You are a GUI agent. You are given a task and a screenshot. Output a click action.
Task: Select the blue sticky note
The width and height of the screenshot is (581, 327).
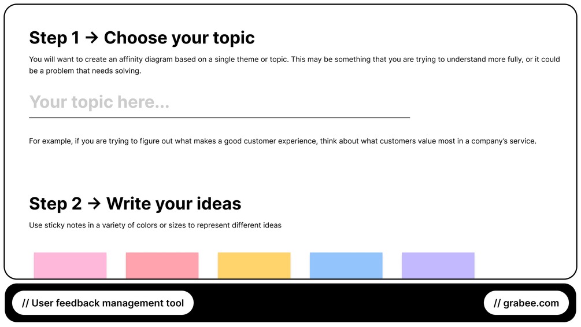[346, 265]
